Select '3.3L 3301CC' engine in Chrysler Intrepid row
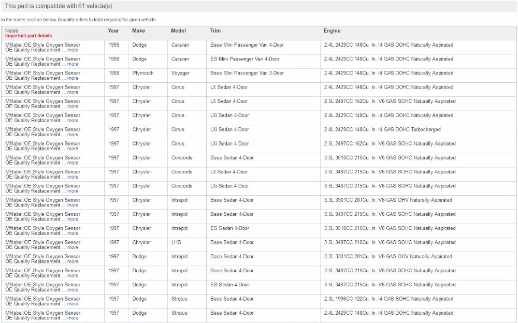 pyautogui.click(x=388, y=200)
